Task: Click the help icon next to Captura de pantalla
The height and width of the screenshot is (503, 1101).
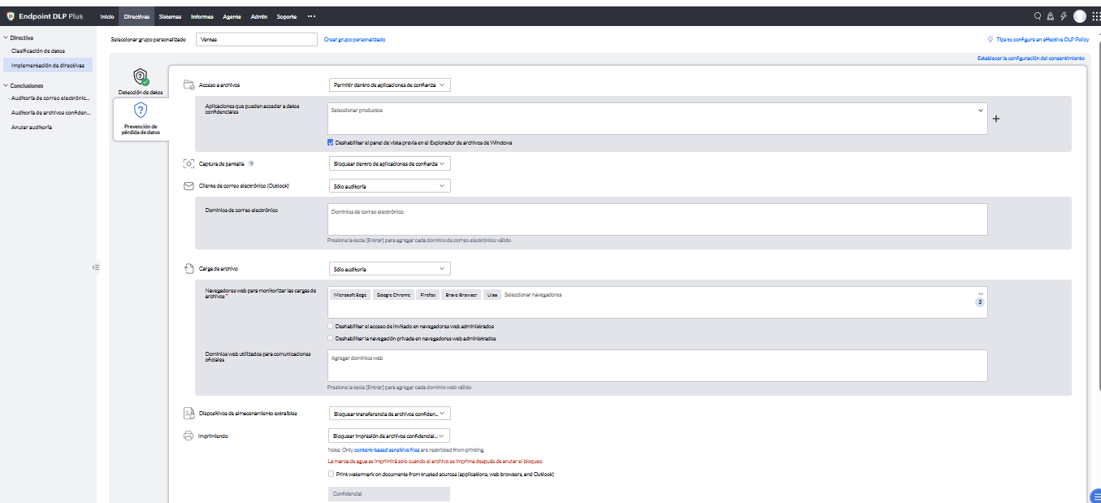Action: click(x=251, y=163)
